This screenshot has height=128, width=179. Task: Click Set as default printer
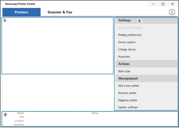click(x=131, y=28)
